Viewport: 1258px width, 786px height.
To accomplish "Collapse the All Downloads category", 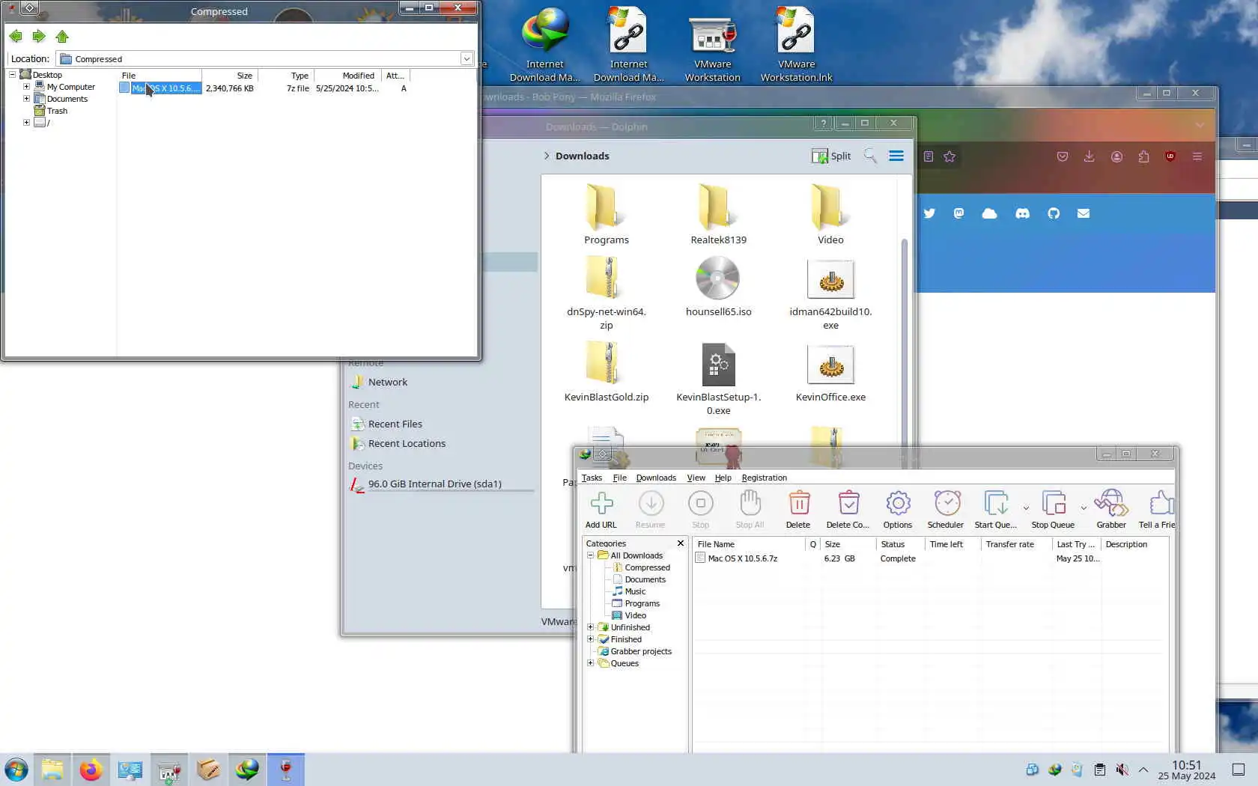I will (590, 555).
